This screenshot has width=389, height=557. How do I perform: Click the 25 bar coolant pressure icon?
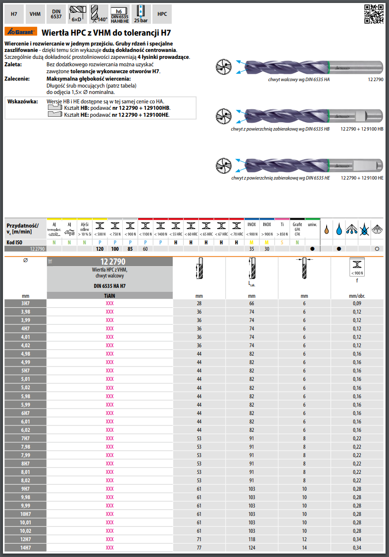(141, 14)
